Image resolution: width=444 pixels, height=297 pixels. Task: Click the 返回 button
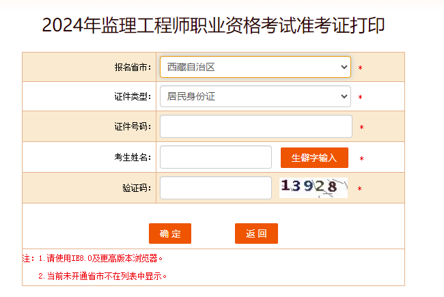click(256, 234)
